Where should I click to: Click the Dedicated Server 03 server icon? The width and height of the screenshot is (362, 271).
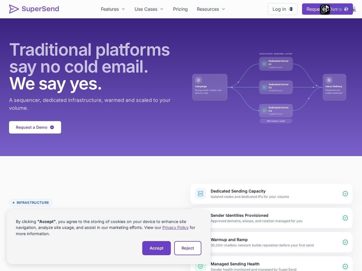(x=264, y=111)
